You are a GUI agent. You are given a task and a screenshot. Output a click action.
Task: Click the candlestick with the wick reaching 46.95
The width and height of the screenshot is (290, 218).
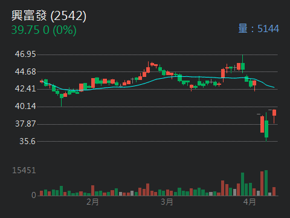243,64
